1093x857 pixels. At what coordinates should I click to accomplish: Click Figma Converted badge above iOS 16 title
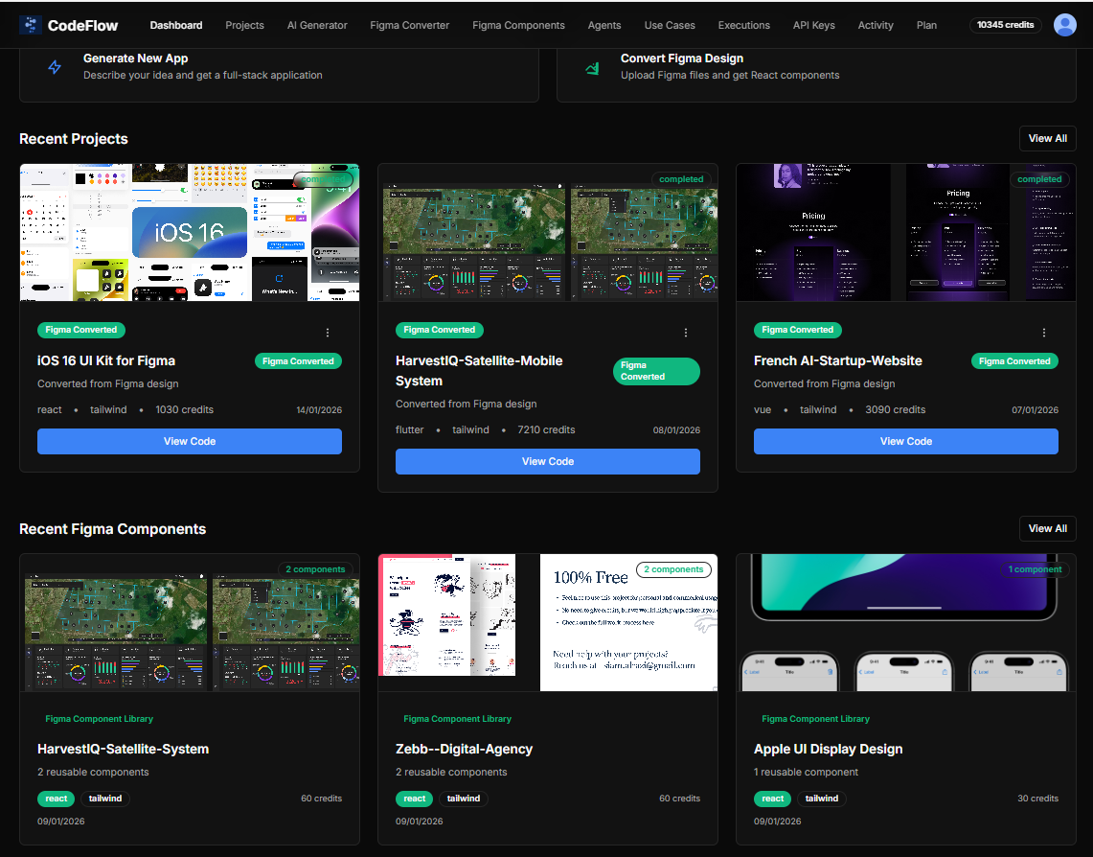pyautogui.click(x=81, y=330)
